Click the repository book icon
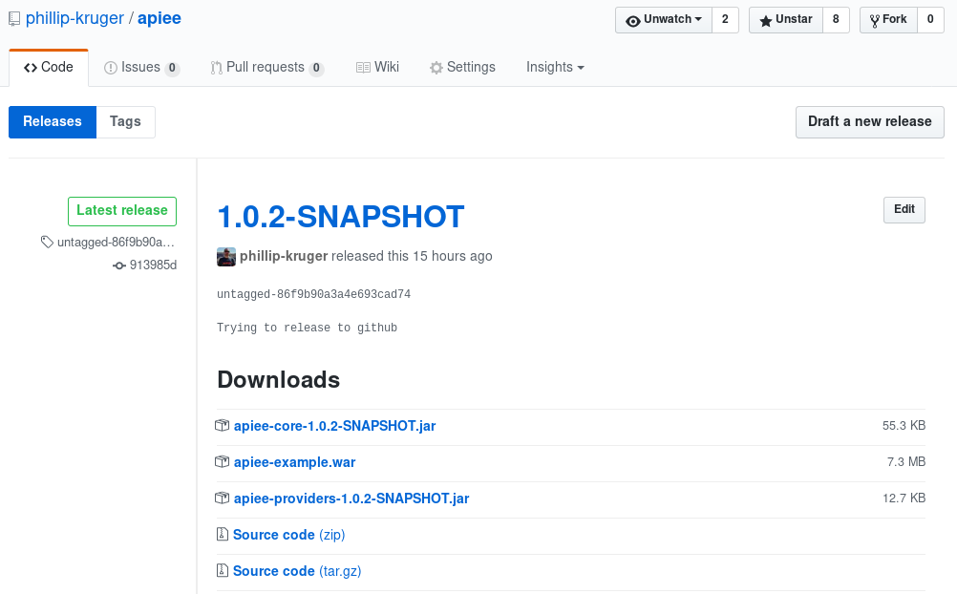 [x=14, y=19]
